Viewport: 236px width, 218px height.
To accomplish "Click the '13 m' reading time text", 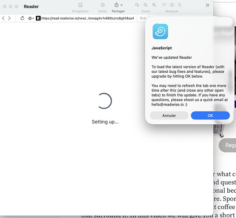I will pyautogui.click(x=142, y=18).
